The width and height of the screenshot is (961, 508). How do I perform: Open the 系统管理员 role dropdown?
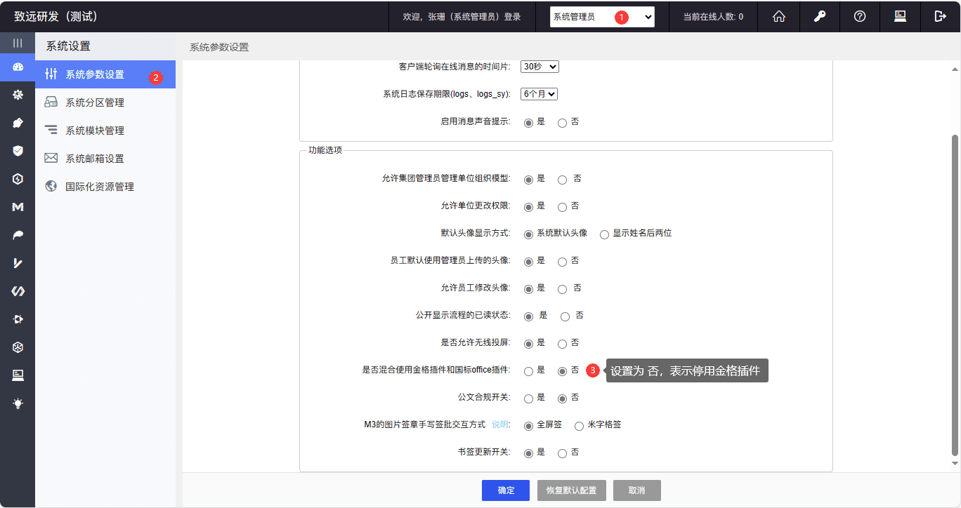[x=602, y=17]
